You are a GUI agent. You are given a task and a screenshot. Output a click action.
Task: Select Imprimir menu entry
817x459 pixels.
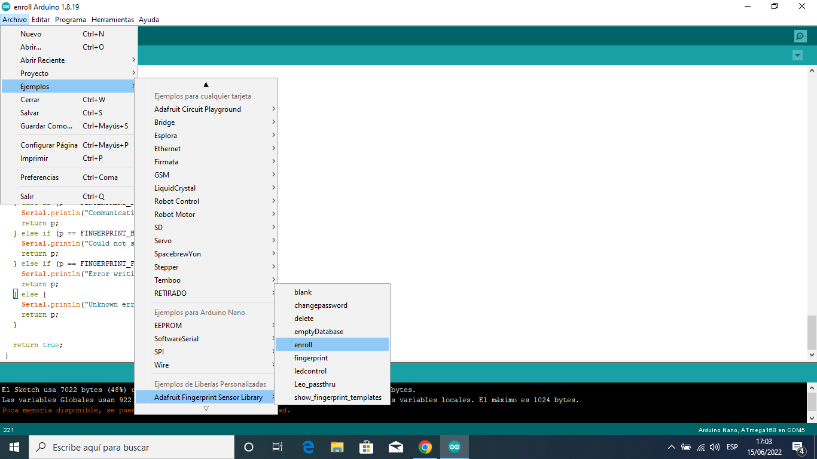(69, 158)
